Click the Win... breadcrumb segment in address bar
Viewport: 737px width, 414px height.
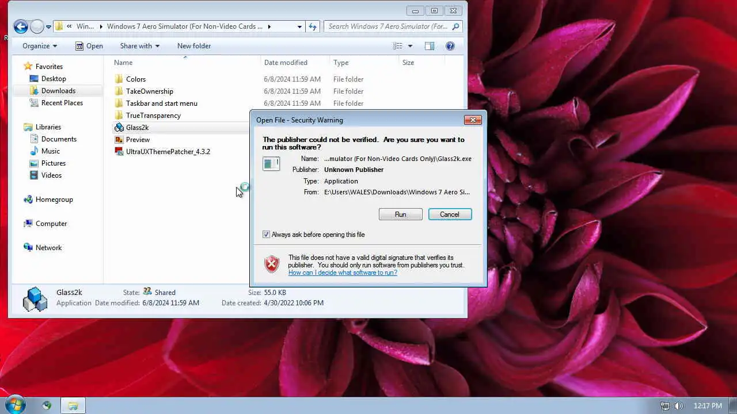coord(85,26)
